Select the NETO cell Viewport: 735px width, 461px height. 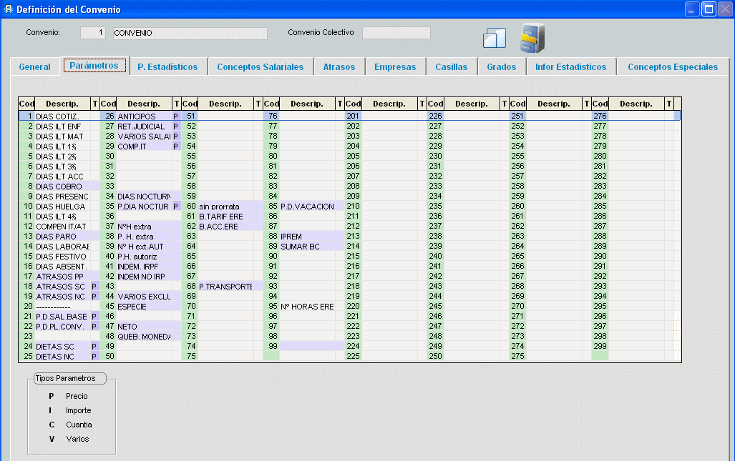coord(144,327)
